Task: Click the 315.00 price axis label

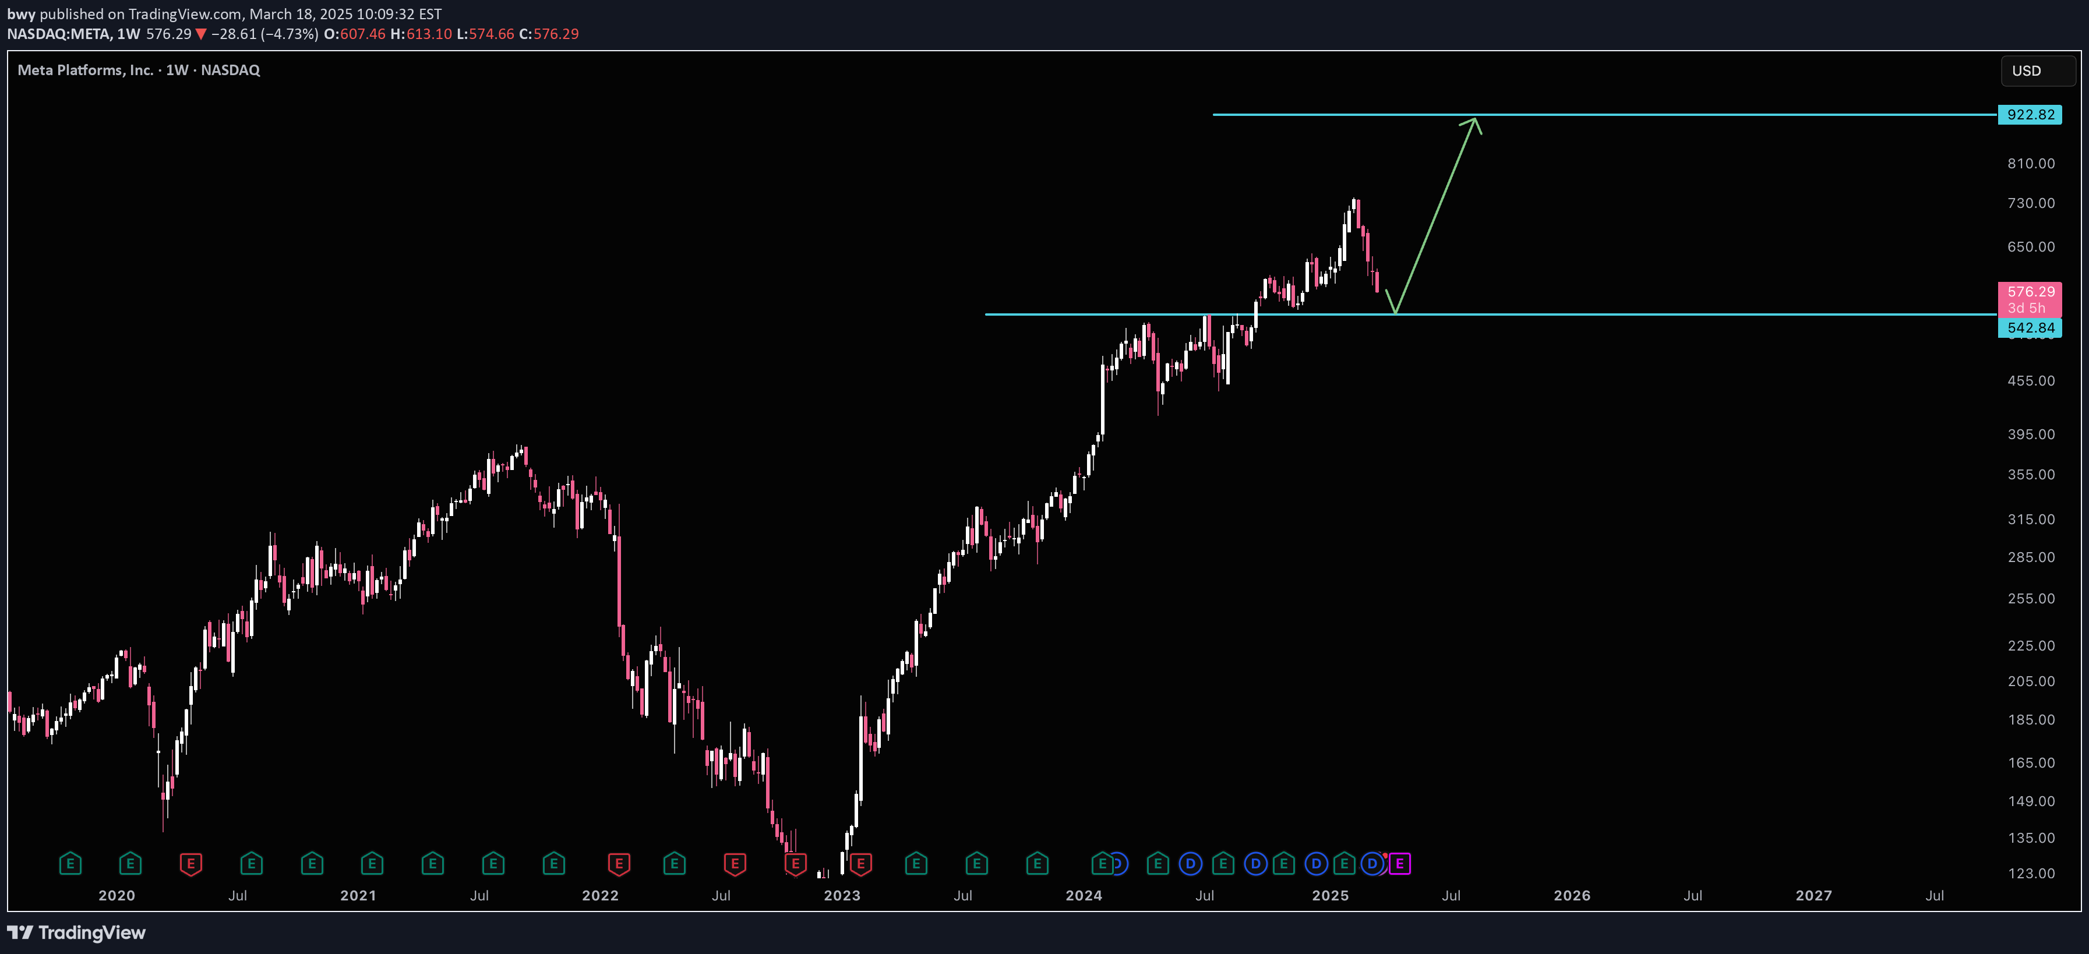Action: pyautogui.click(x=2031, y=520)
